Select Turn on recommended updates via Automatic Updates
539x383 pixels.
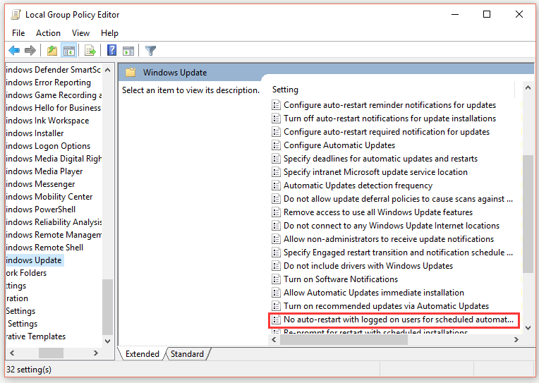[x=386, y=306]
